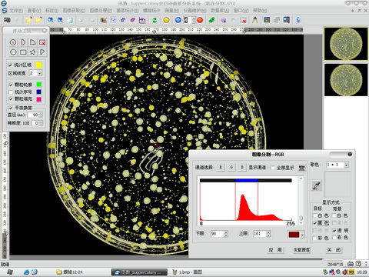369x277 pixels.
Task: Open the 区域线宽 width dropdown
Action: click(x=40, y=73)
